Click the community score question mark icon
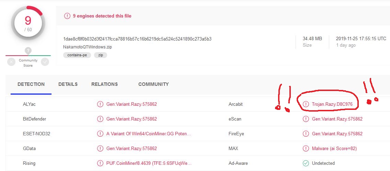The image size is (390, 171). pyautogui.click(x=28, y=51)
